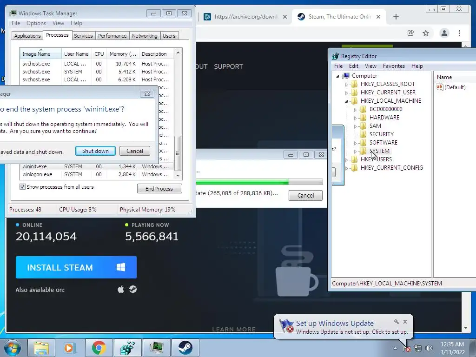Open the Start menu orb
This screenshot has width=476, height=357.
(x=12, y=348)
